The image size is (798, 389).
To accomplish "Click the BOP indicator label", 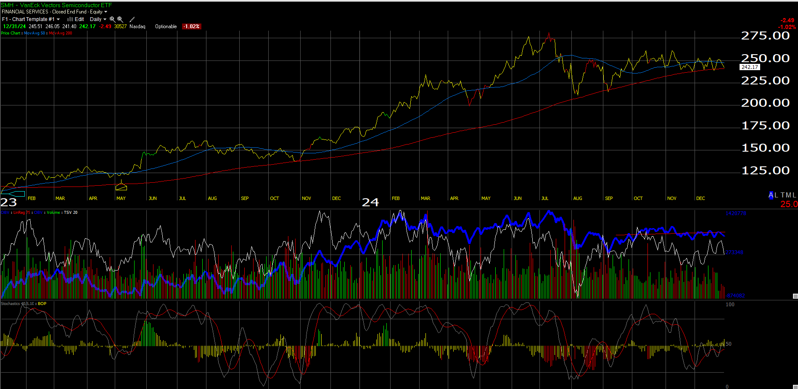I will (x=42, y=304).
